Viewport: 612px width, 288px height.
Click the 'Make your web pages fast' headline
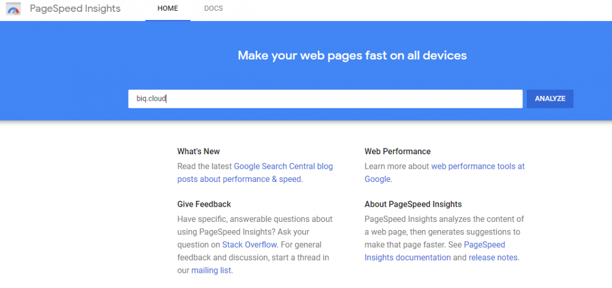[x=352, y=55]
